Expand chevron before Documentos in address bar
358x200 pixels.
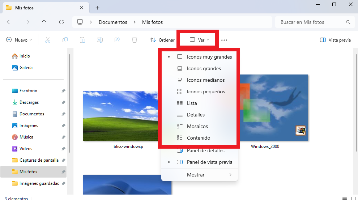pyautogui.click(x=91, y=22)
